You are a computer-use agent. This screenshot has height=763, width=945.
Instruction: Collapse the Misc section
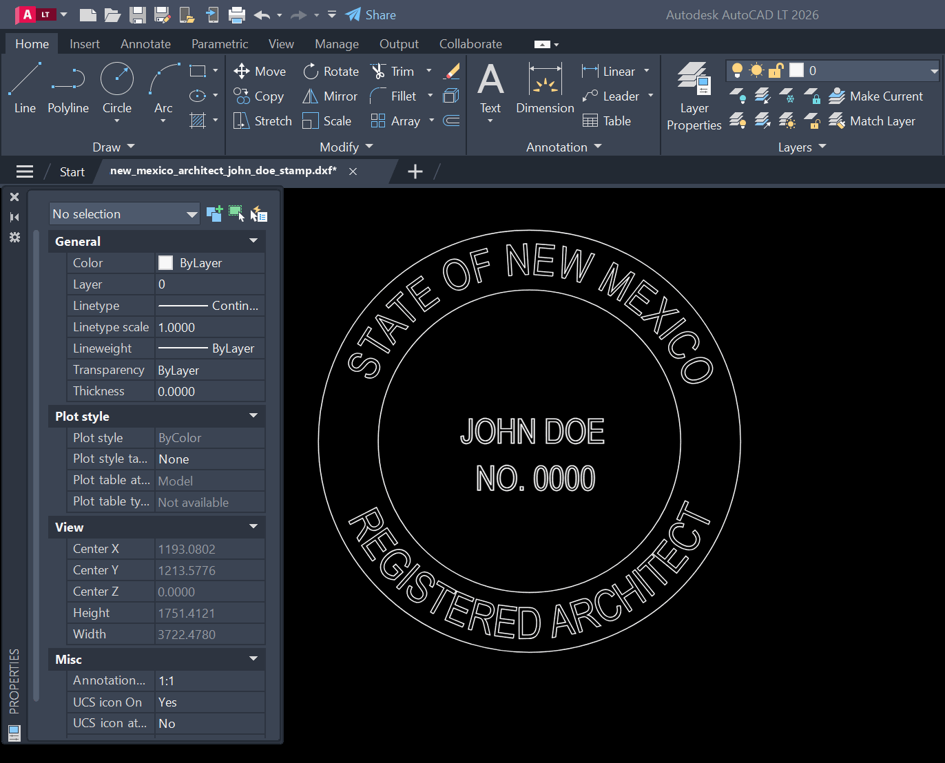click(253, 659)
